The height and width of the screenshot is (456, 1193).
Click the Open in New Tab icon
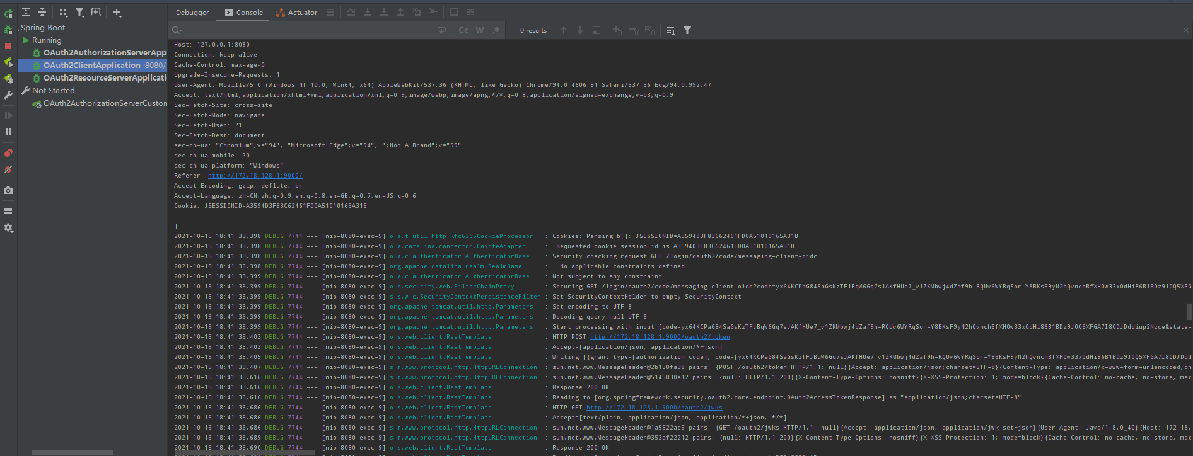tap(96, 12)
